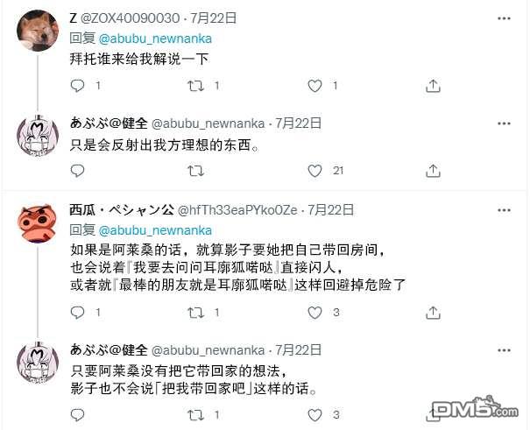Like Z's tweet with heart icon
This screenshot has width=530, height=430.
pyautogui.click(x=314, y=86)
